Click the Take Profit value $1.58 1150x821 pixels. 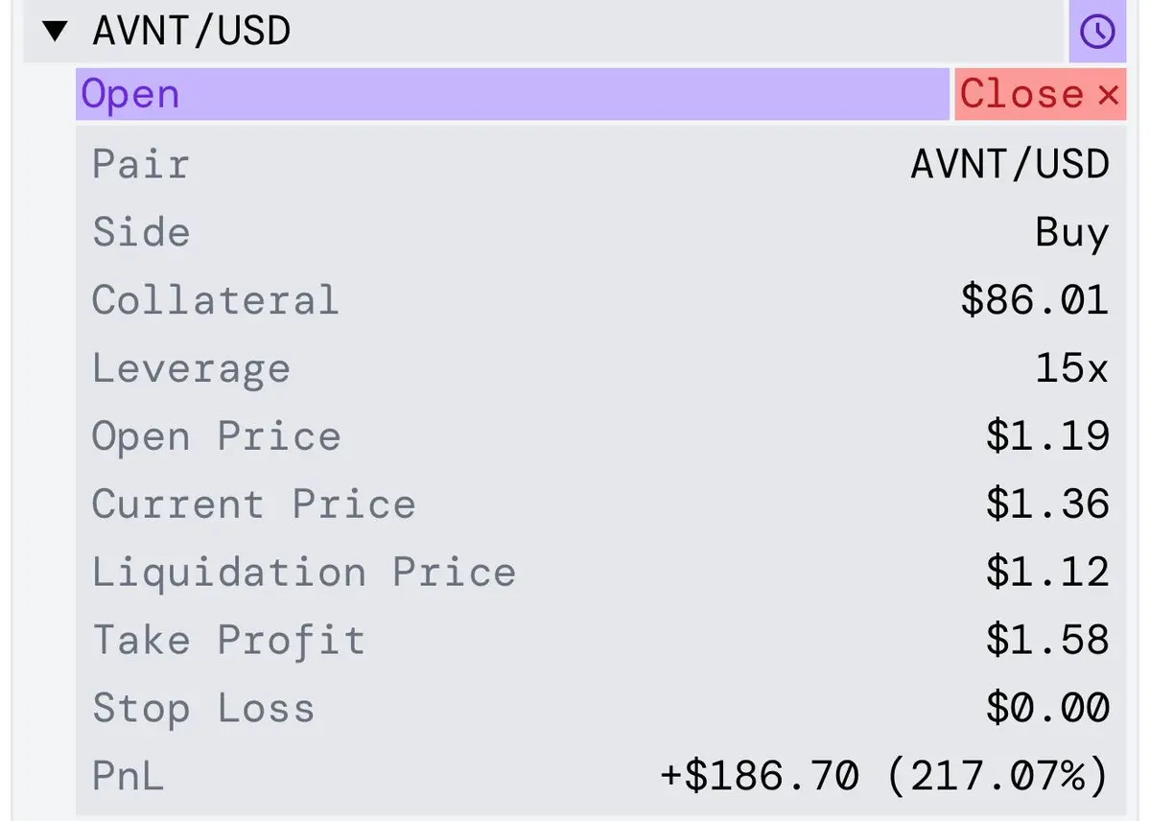tap(1047, 639)
